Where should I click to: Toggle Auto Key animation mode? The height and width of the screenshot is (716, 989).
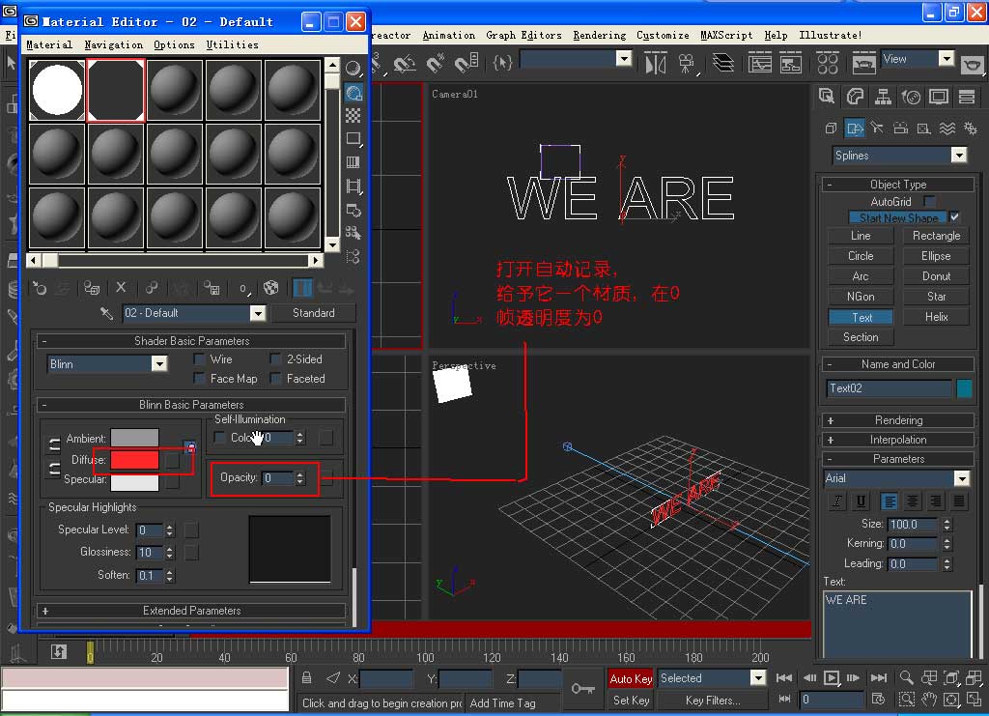tap(631, 678)
